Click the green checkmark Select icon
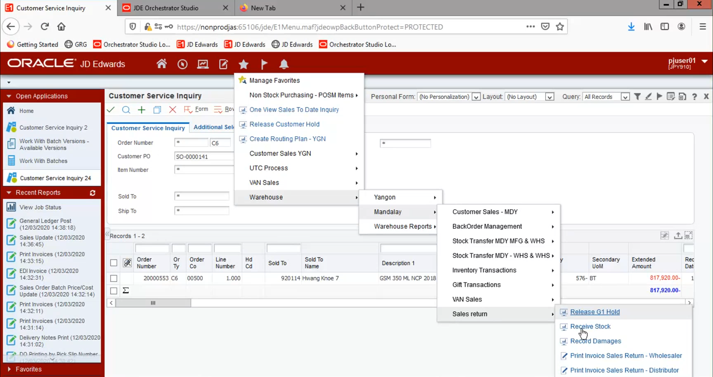 (x=111, y=110)
